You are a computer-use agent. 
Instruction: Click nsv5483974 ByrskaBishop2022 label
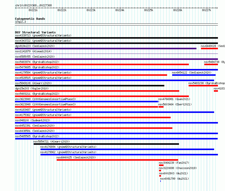tap(37, 62)
